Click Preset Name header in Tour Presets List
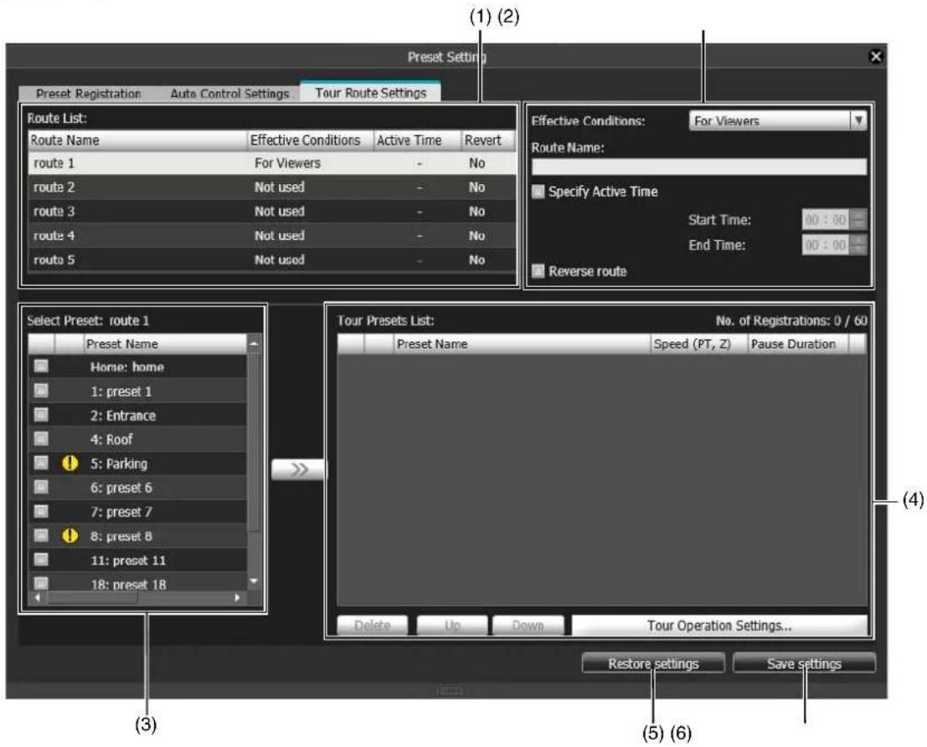927x747 pixels. click(x=522, y=344)
